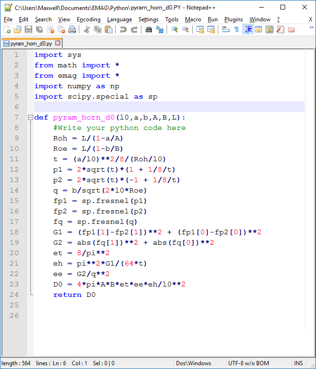Image resolution: width=316 pixels, height=369 pixels.
Task: Toggle the indent guide toolbar button
Action: pos(248,29)
